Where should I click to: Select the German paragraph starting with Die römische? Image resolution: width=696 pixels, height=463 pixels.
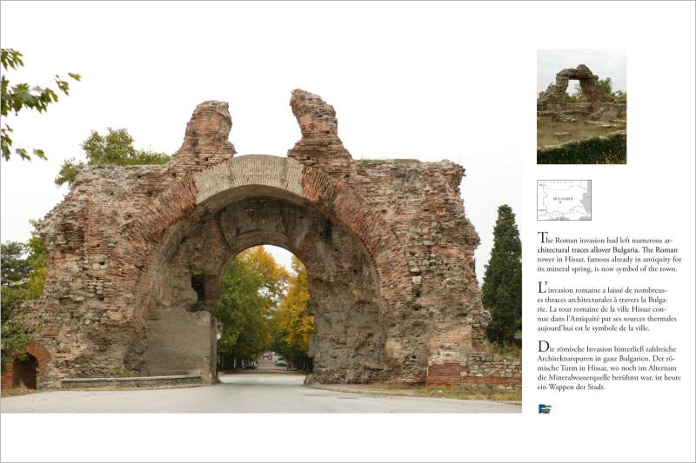pyautogui.click(x=609, y=367)
